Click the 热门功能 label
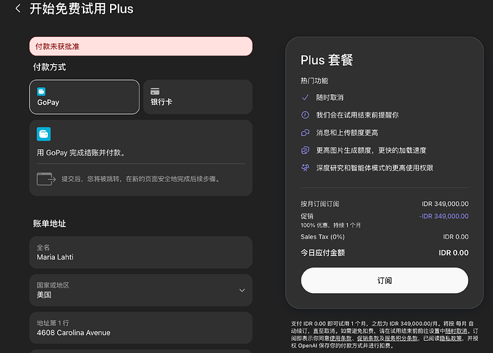The width and height of the screenshot is (493, 353). point(314,81)
